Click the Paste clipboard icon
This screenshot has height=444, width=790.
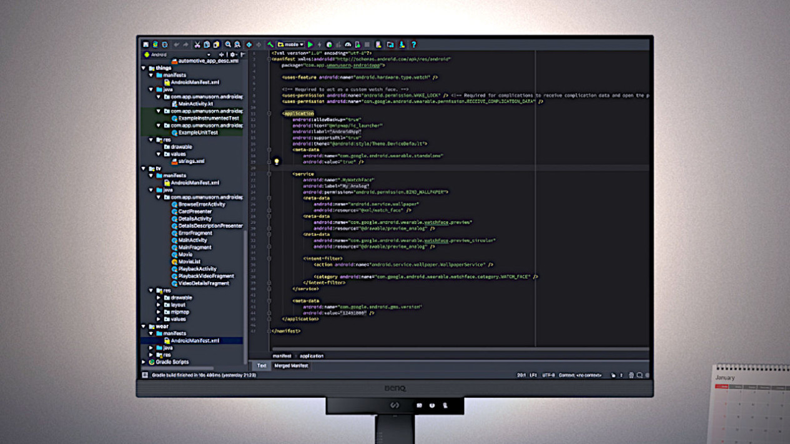(x=216, y=45)
